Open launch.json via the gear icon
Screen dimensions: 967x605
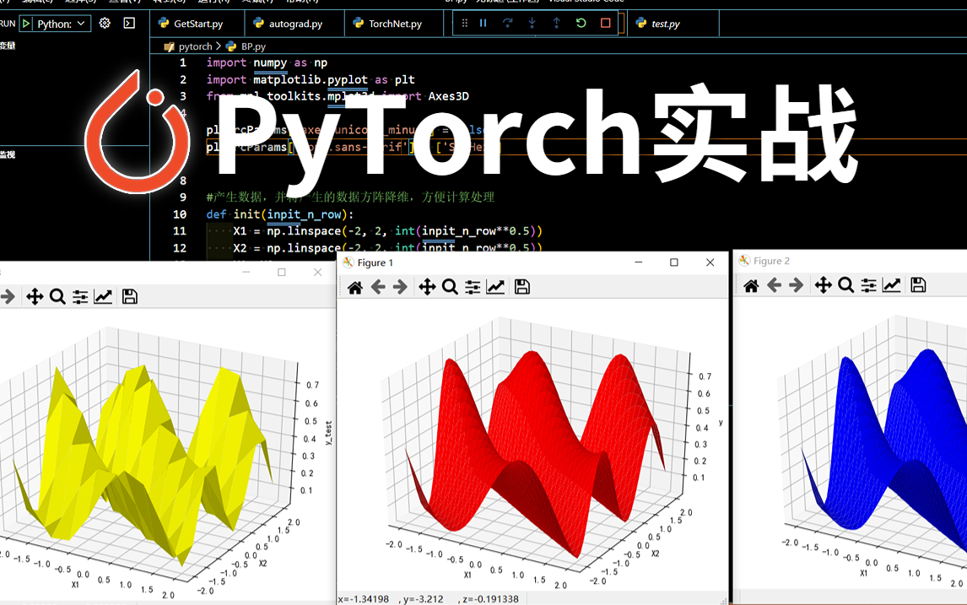pyautogui.click(x=105, y=24)
